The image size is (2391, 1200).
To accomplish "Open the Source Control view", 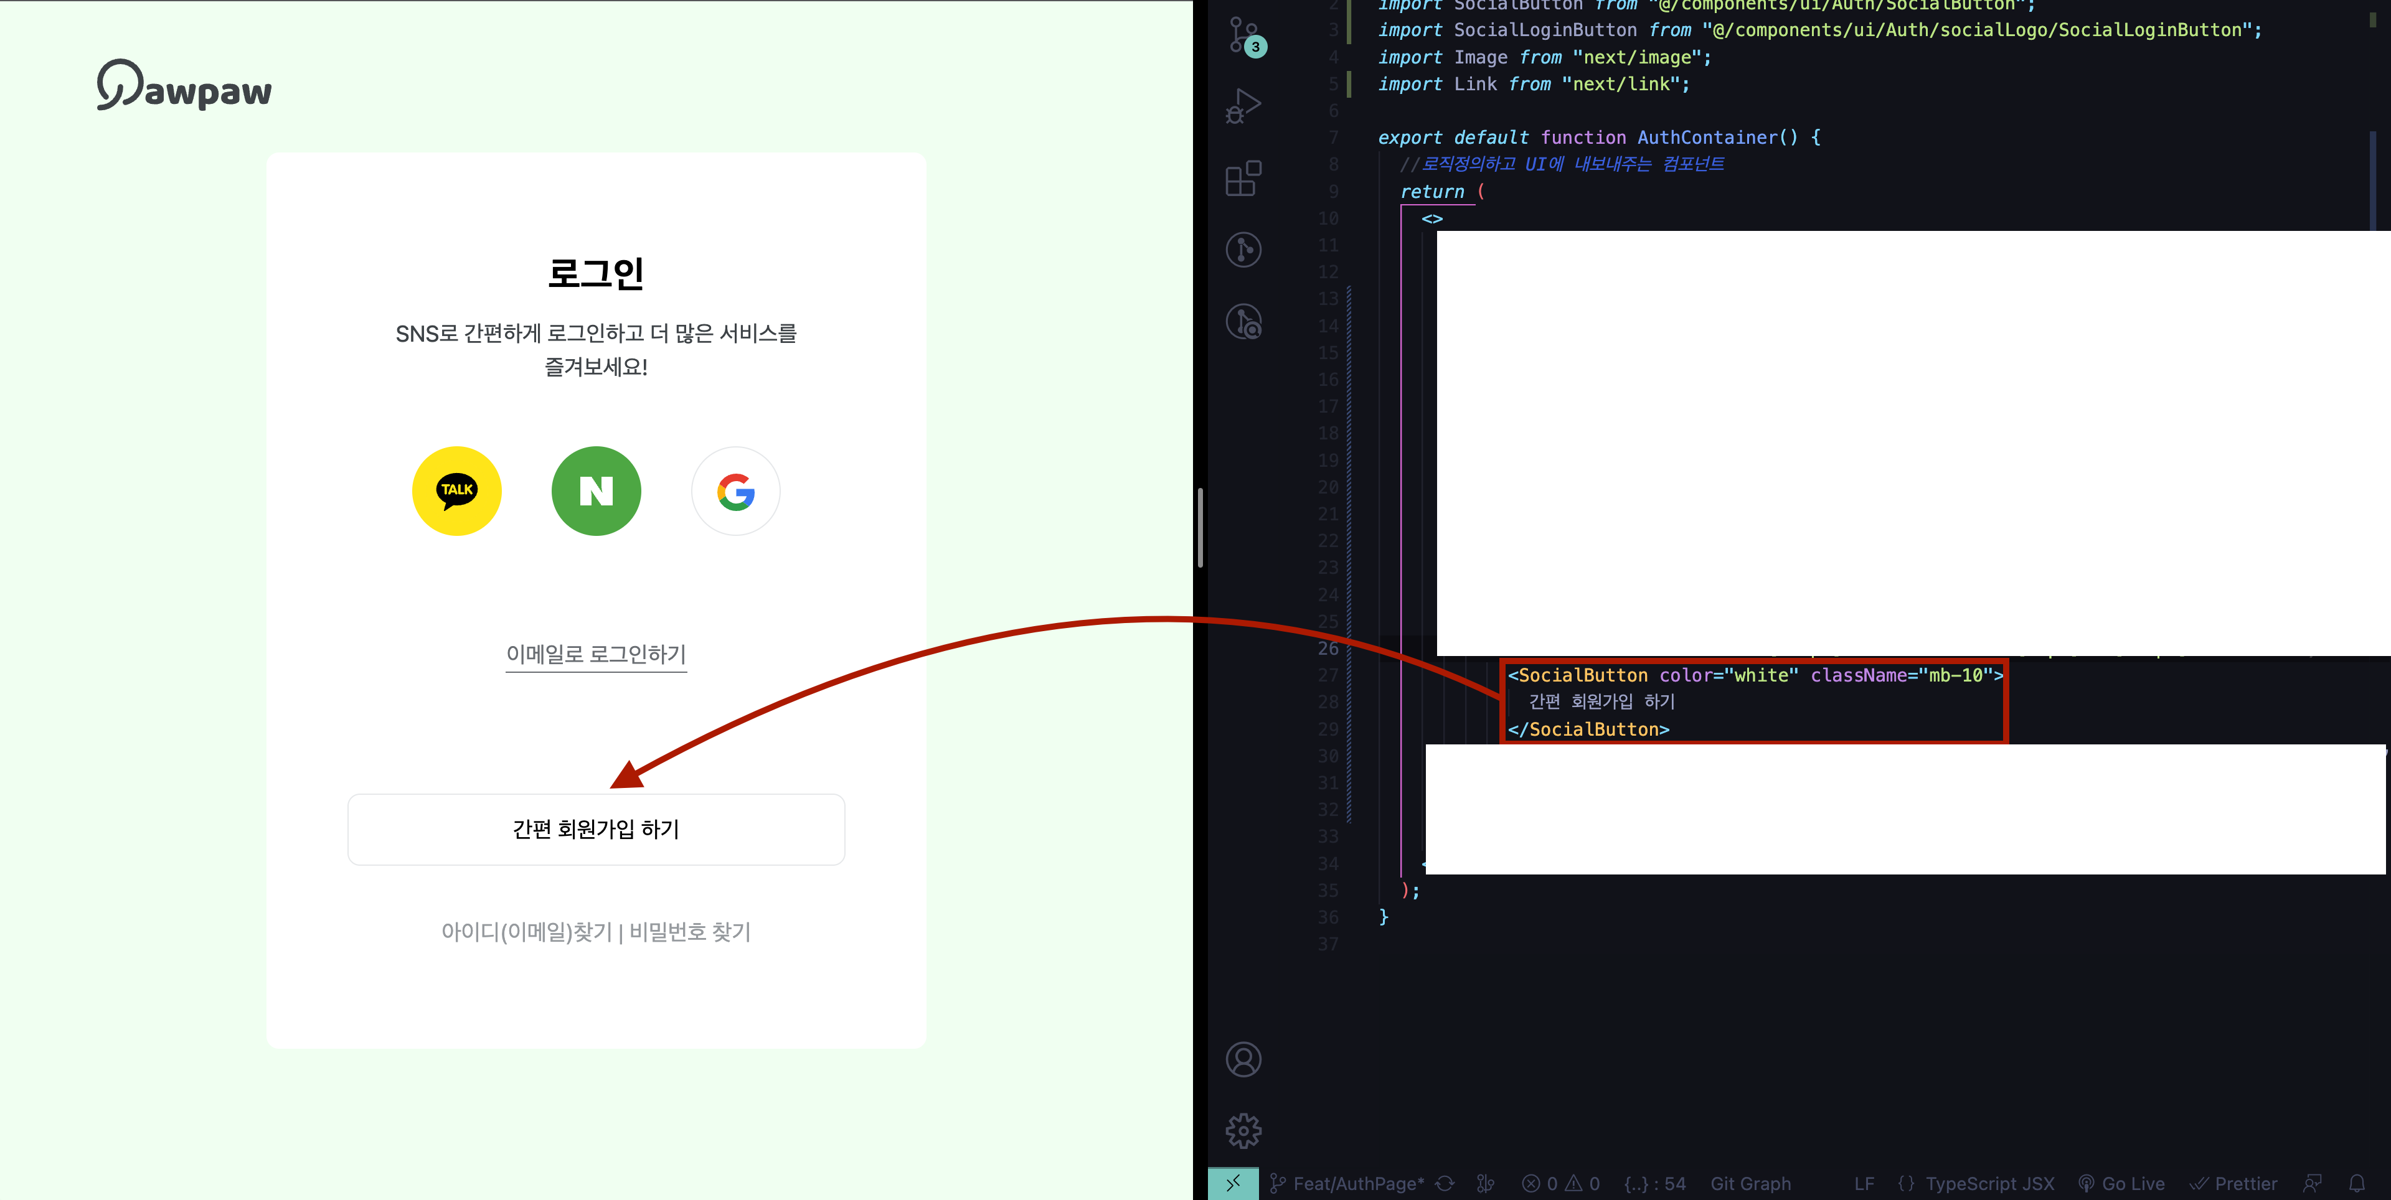I will pos(1244,35).
